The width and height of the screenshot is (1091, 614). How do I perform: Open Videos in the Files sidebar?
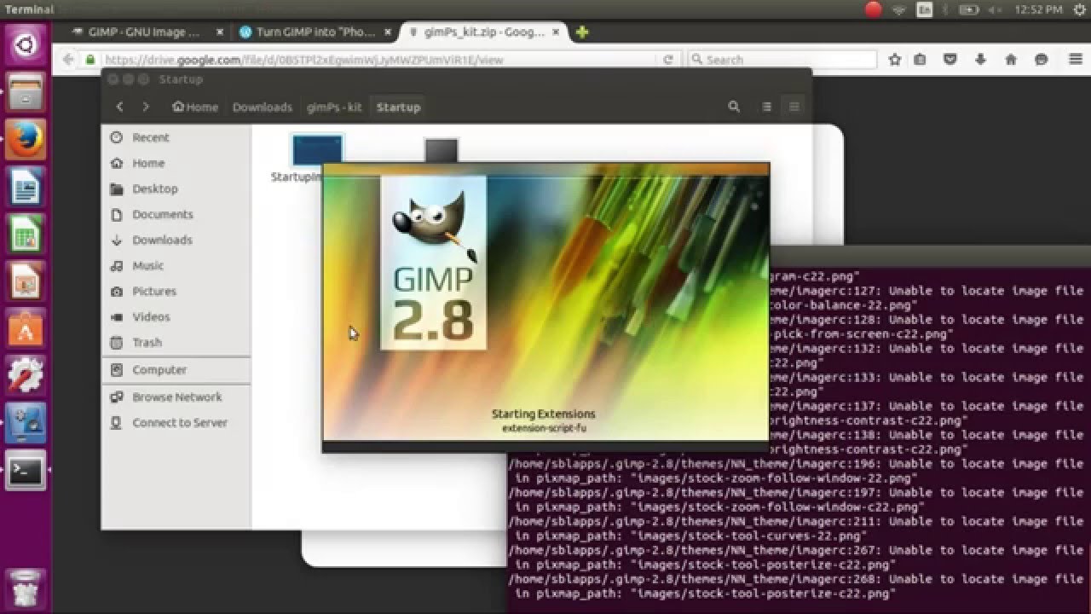tap(176, 316)
